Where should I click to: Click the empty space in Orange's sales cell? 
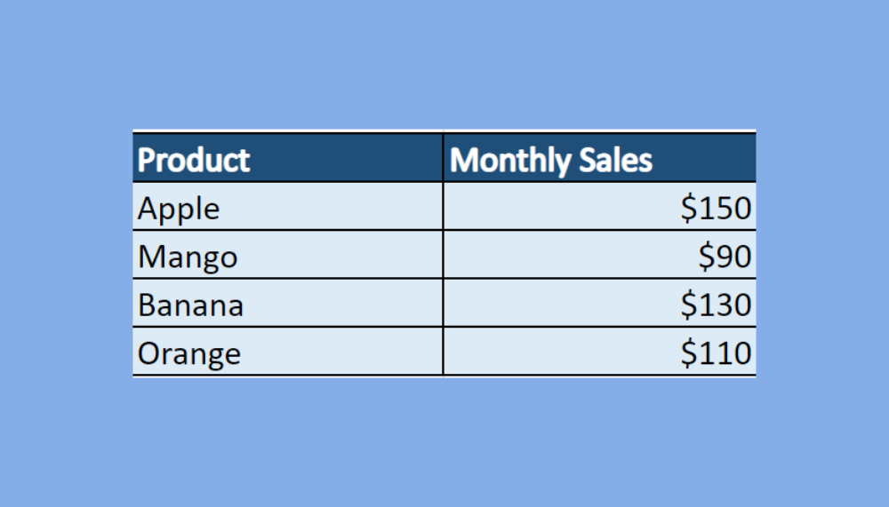(551, 353)
